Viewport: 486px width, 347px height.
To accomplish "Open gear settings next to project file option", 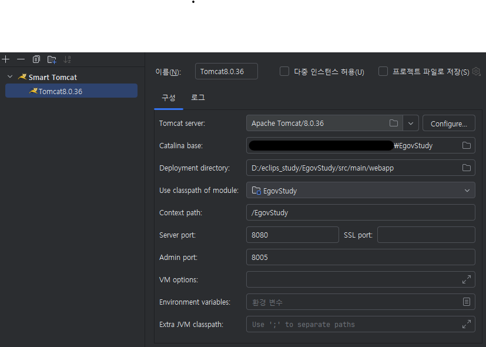I will click(476, 71).
